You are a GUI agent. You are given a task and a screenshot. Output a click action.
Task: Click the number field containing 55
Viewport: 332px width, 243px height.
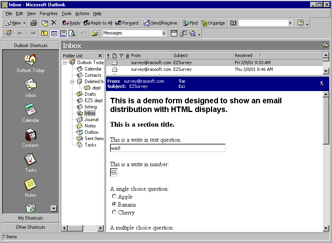[x=114, y=173]
